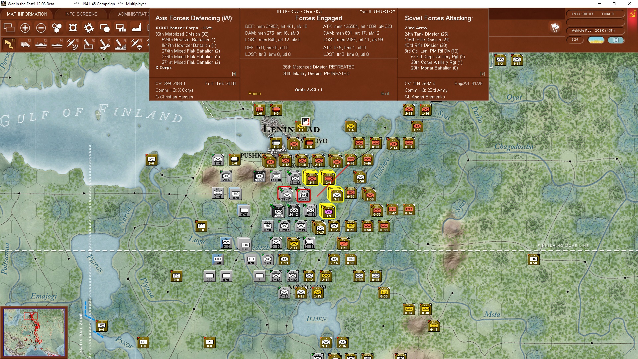This screenshot has height=359, width=638.
Task: Click the zoom in map button
Action: tap(25, 28)
